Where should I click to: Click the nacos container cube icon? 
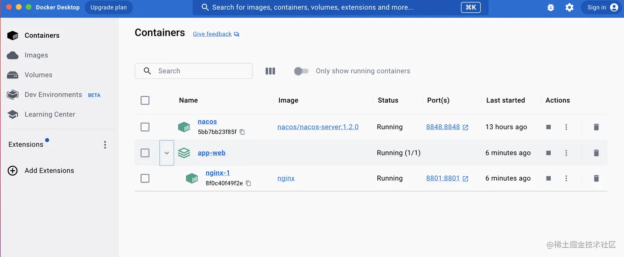coord(184,127)
